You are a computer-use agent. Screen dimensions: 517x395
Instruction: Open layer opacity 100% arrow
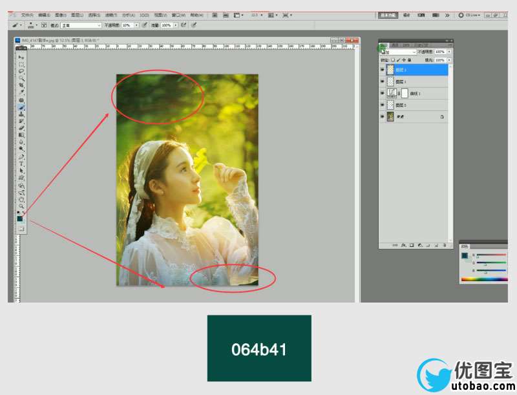449,52
